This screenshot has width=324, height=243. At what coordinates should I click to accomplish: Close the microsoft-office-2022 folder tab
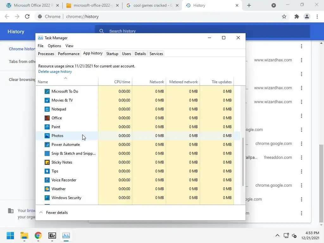pos(117,5)
